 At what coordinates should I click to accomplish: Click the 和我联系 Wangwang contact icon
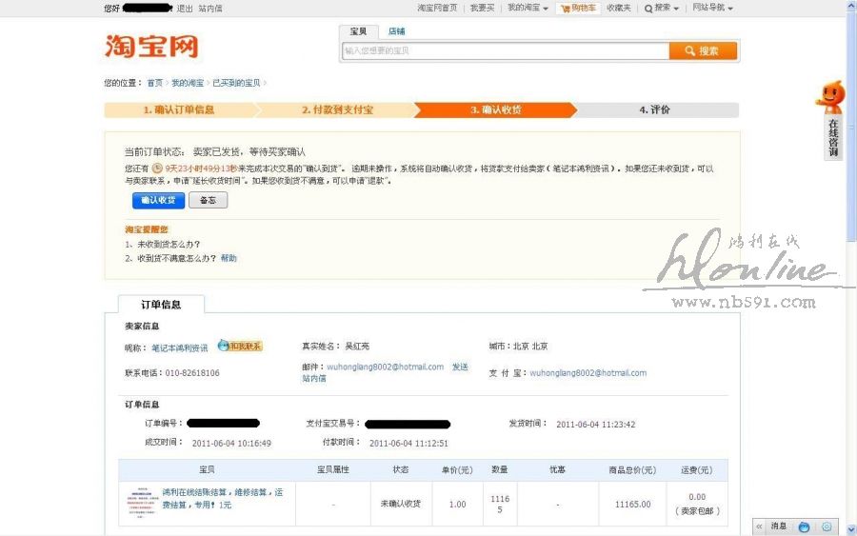tap(241, 346)
